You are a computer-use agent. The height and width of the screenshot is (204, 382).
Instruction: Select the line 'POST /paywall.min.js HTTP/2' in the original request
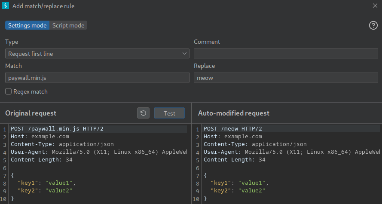tap(57, 128)
